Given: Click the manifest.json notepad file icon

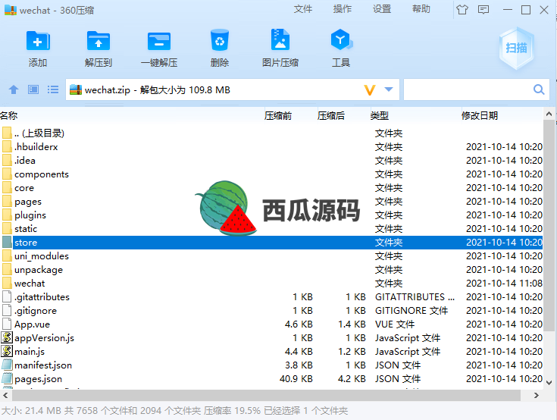Looking at the screenshot, I should [7, 365].
